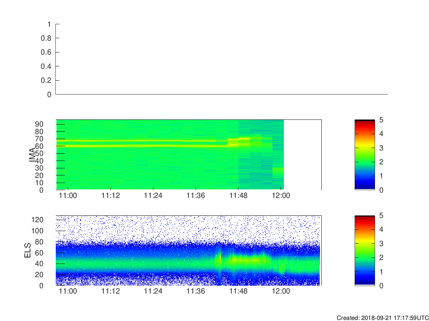Click the 11:00 label under ELS plot
Screen dimensions: 429x321
[x=68, y=291]
